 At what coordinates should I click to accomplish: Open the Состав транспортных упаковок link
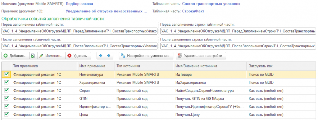[x=211, y=4]
